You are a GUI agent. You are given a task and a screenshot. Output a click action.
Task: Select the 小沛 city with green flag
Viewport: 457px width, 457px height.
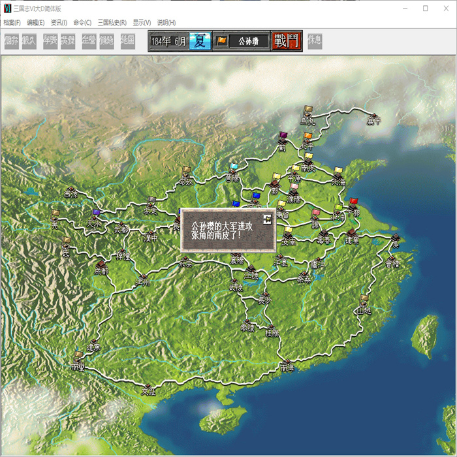point(338,212)
